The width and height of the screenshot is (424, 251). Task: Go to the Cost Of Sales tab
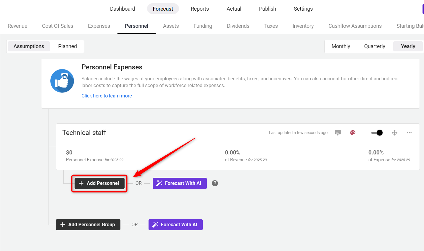[58, 26]
